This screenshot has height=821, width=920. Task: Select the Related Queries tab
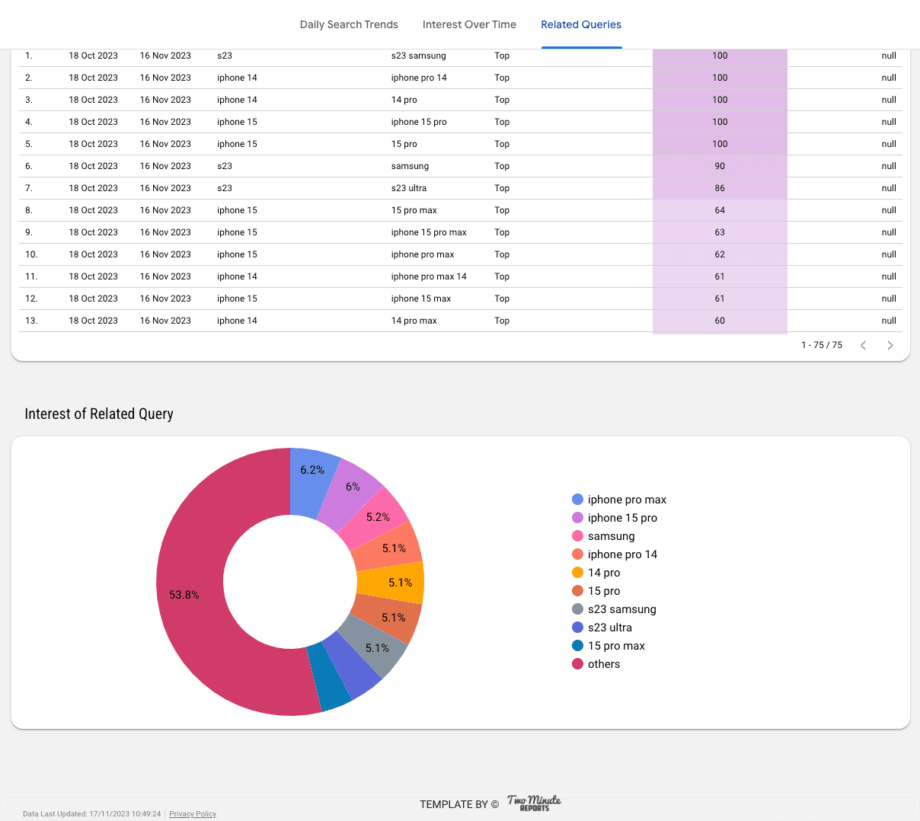[x=581, y=24]
